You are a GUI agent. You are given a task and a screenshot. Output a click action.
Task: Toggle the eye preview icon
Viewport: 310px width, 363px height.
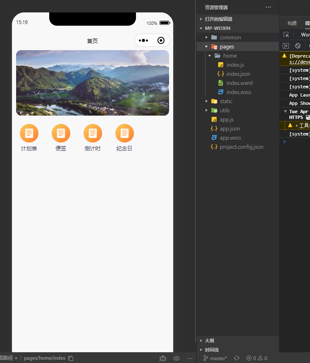coord(176,358)
